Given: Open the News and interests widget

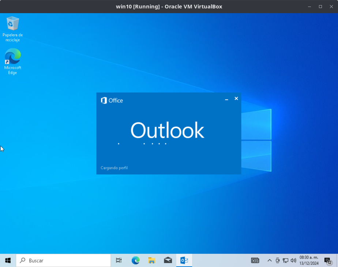Looking at the screenshot, I should click(255, 260).
